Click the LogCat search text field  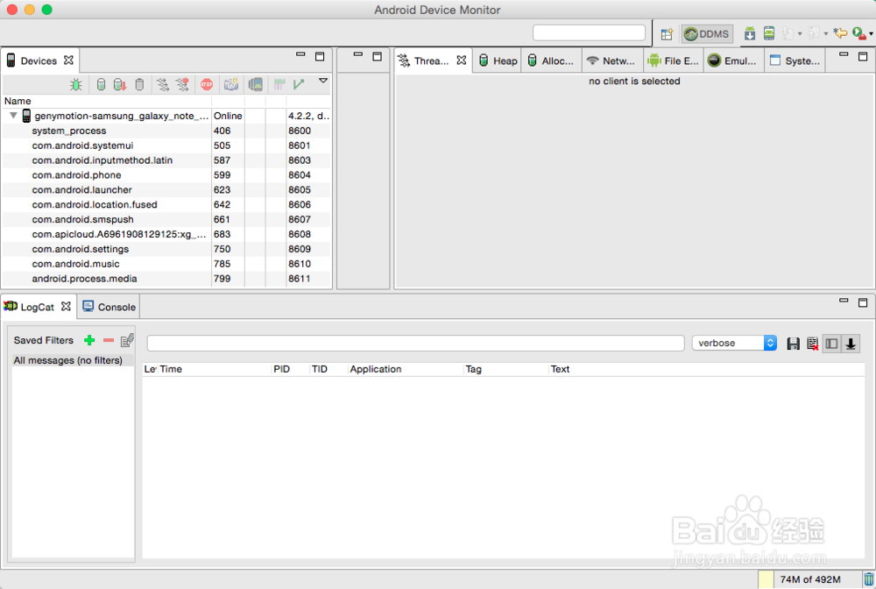415,343
